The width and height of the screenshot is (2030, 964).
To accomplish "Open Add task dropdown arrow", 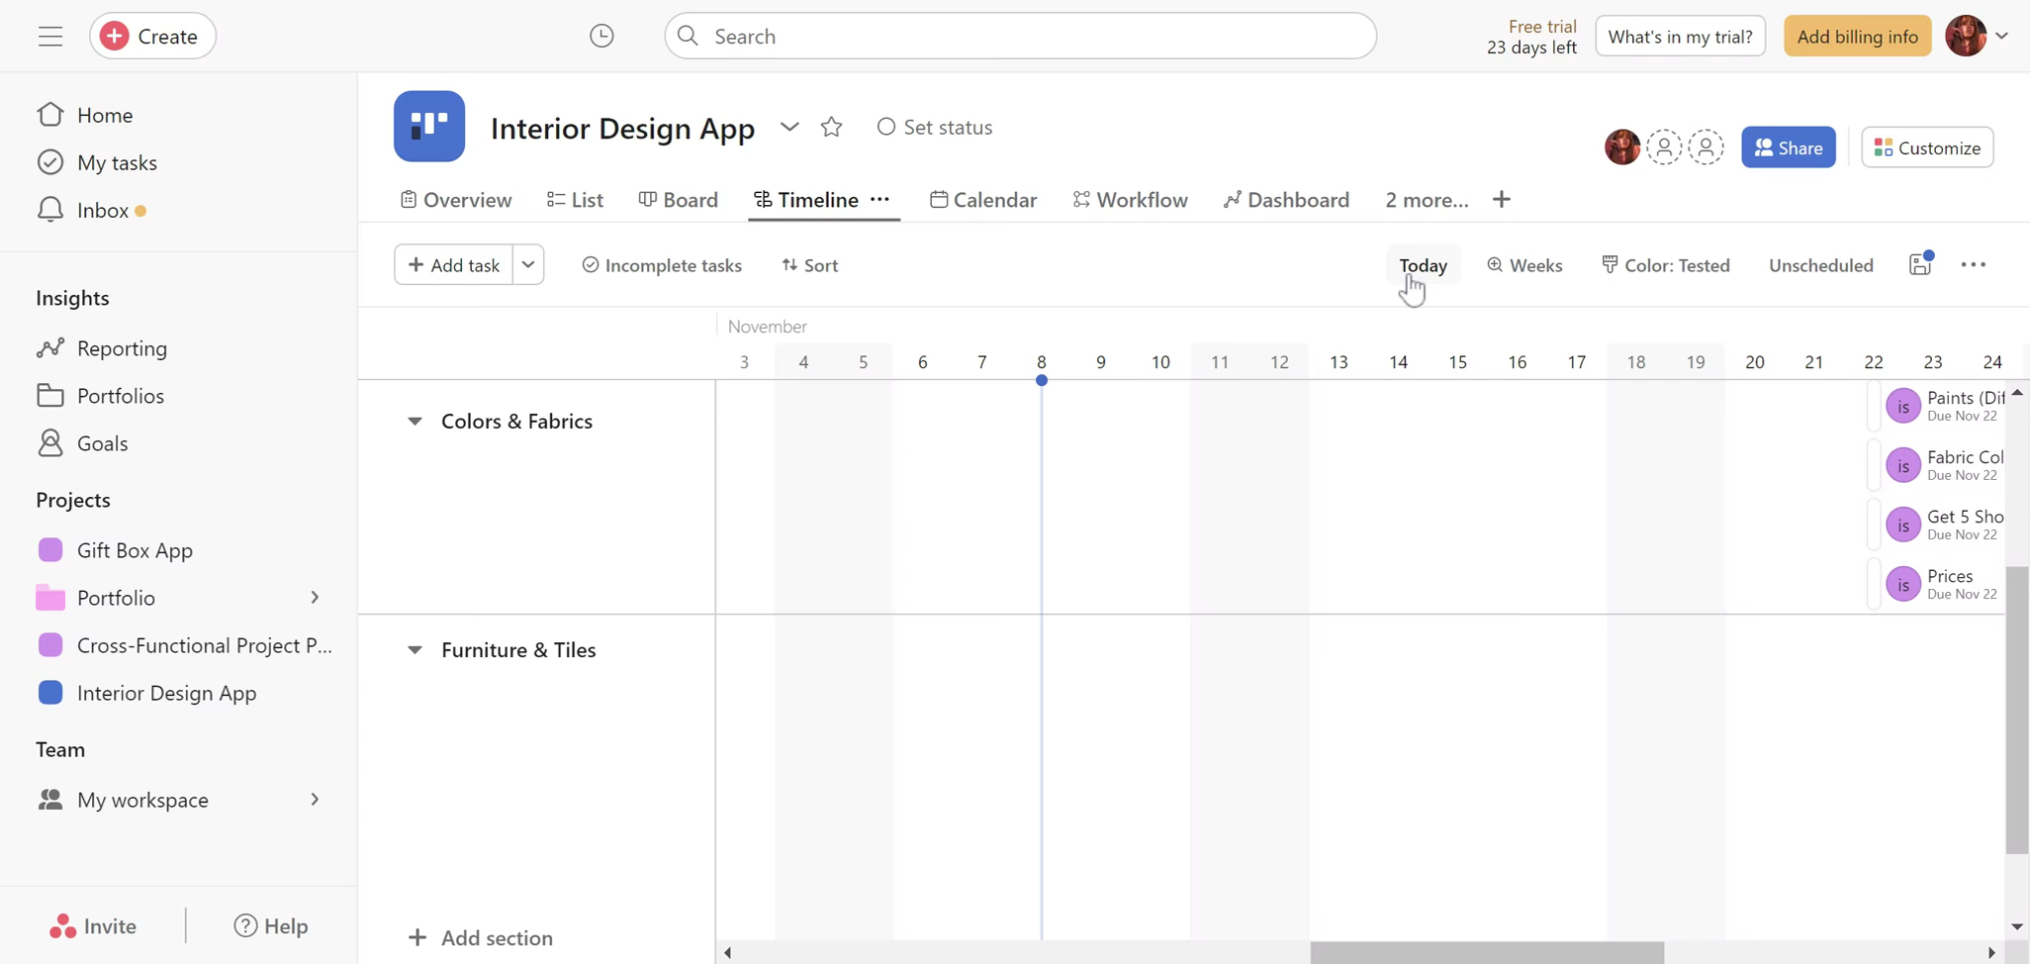I will (528, 265).
